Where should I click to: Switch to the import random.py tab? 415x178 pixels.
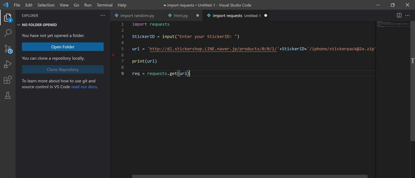tap(137, 16)
